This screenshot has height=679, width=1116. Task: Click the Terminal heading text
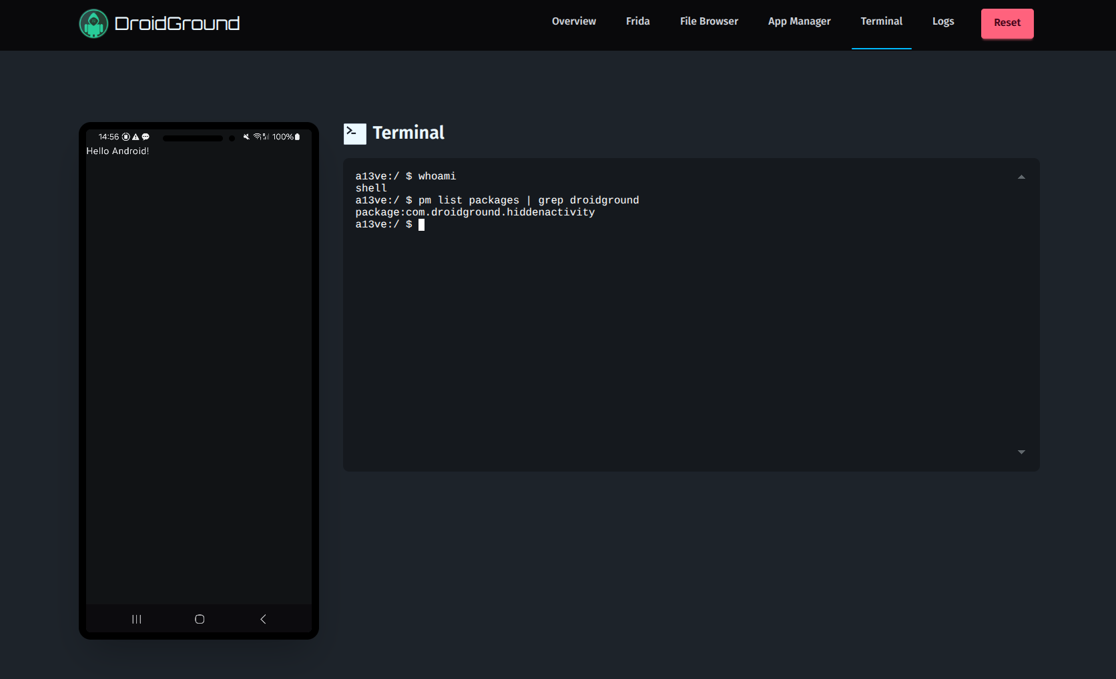tap(408, 133)
